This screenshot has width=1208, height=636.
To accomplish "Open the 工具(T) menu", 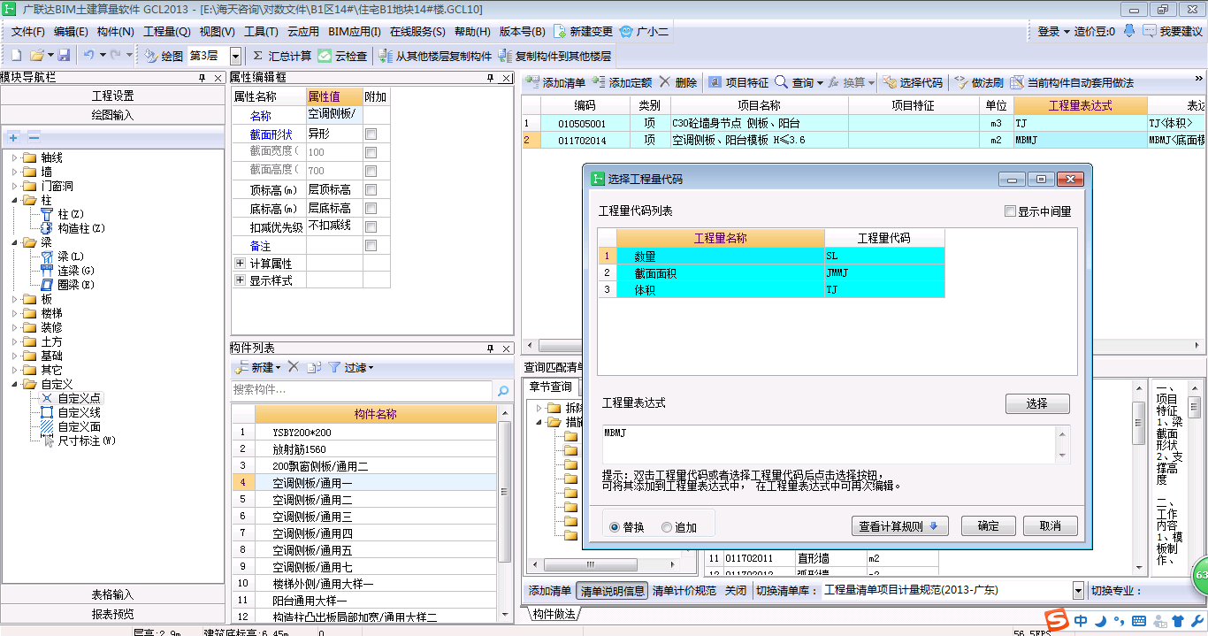I will click(261, 31).
